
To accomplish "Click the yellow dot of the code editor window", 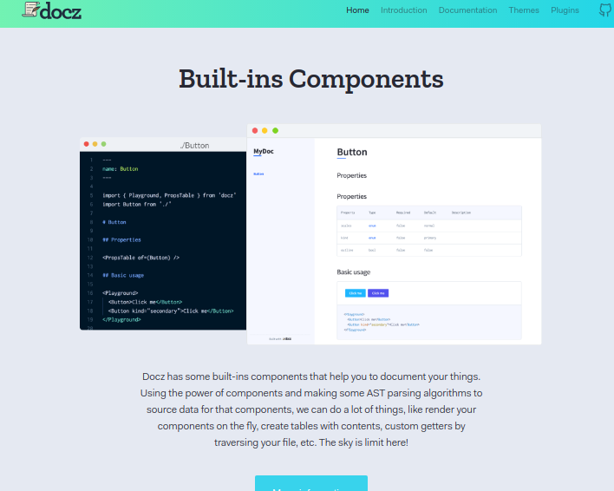I will point(95,144).
